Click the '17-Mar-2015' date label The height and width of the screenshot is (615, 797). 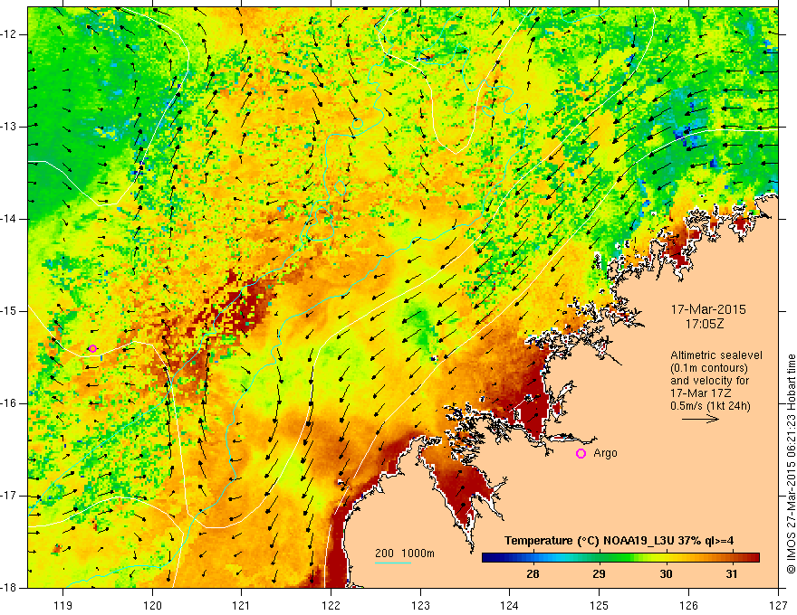point(708,309)
